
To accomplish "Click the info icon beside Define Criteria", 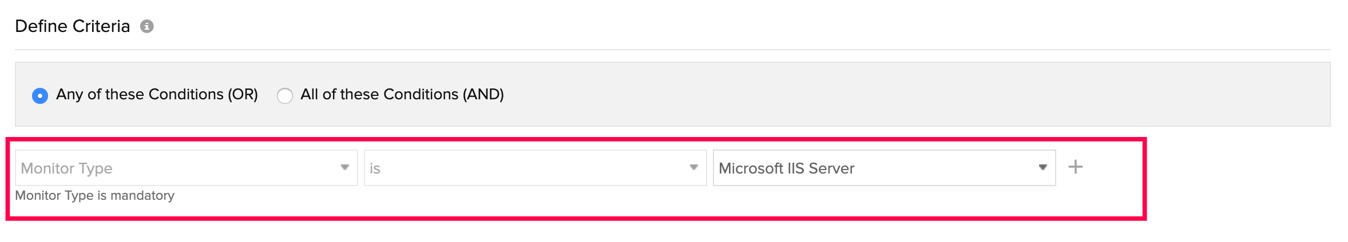I will click(x=147, y=26).
